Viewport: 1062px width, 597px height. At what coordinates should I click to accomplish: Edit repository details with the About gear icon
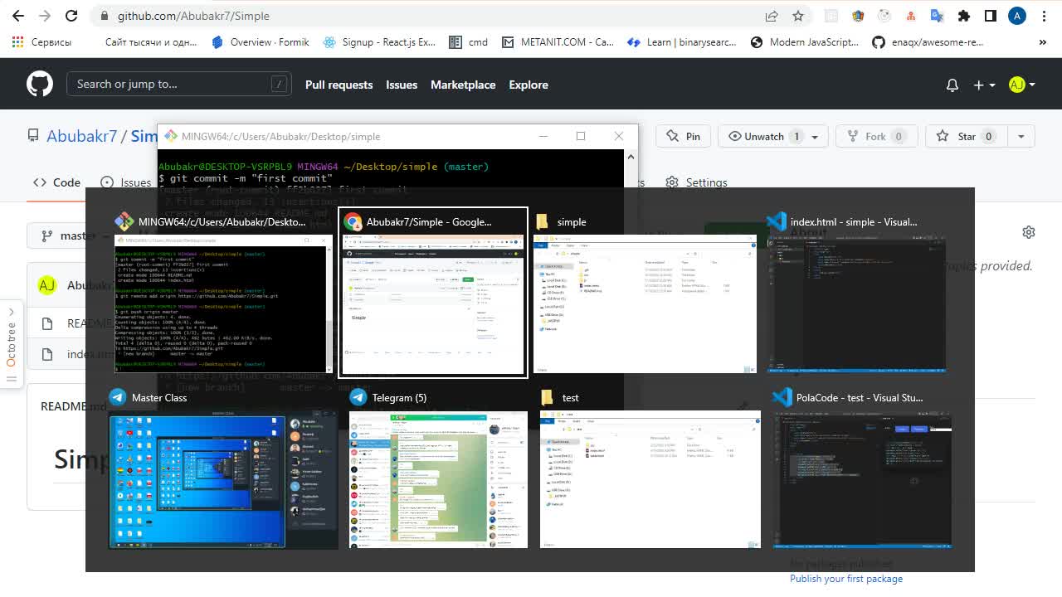[1029, 232]
